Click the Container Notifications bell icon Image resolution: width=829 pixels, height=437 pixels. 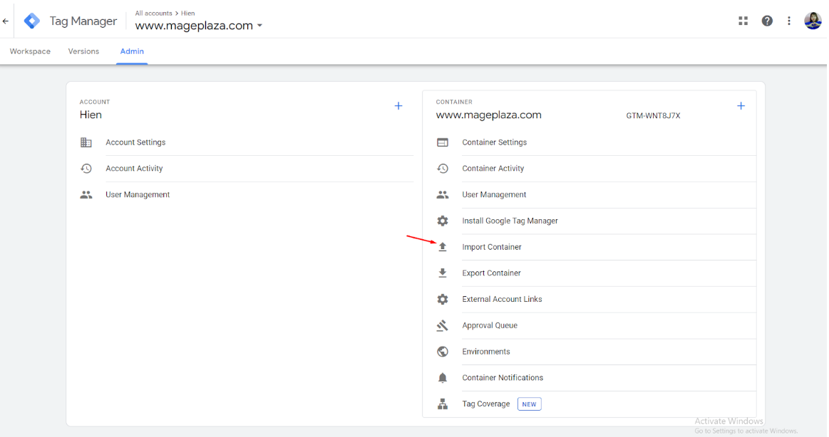click(443, 378)
